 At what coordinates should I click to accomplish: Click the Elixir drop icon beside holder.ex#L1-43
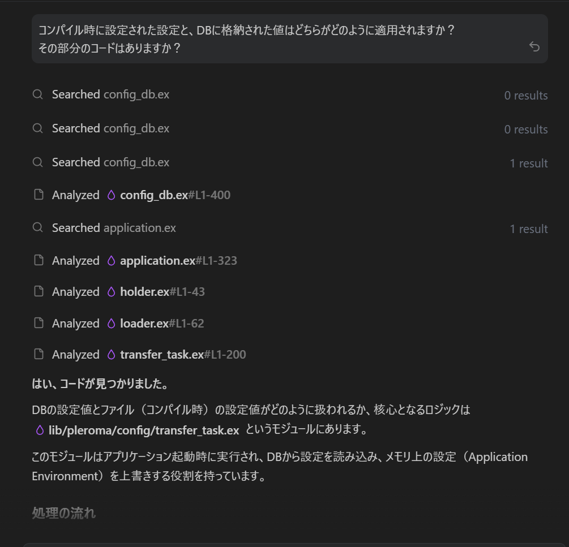pos(112,292)
